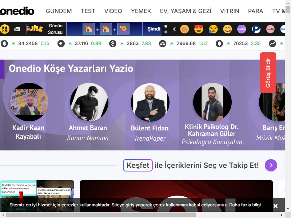Open Ahmet Baran's author photo
The width and height of the screenshot is (291, 218).
tap(89, 102)
